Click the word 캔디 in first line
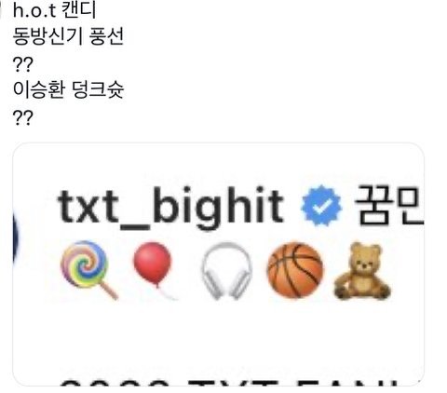 [79, 10]
